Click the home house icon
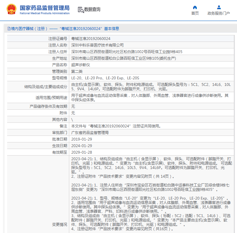Viewport: 237px width, 233px height. click(x=195, y=7)
